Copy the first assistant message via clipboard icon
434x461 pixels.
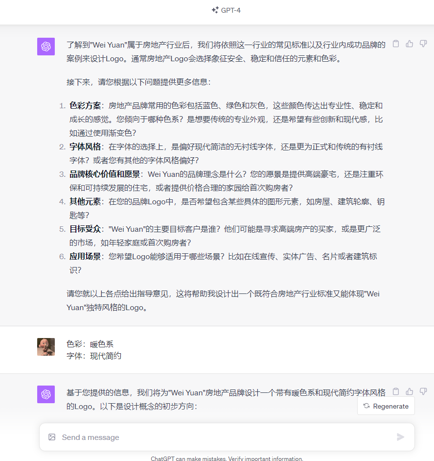396,44
